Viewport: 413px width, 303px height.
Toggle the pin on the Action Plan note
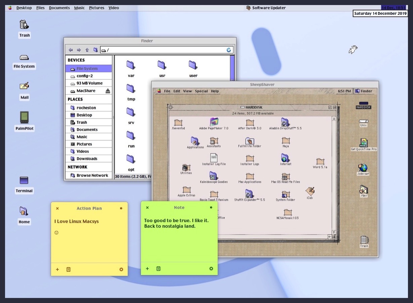pyautogui.click(x=121, y=208)
